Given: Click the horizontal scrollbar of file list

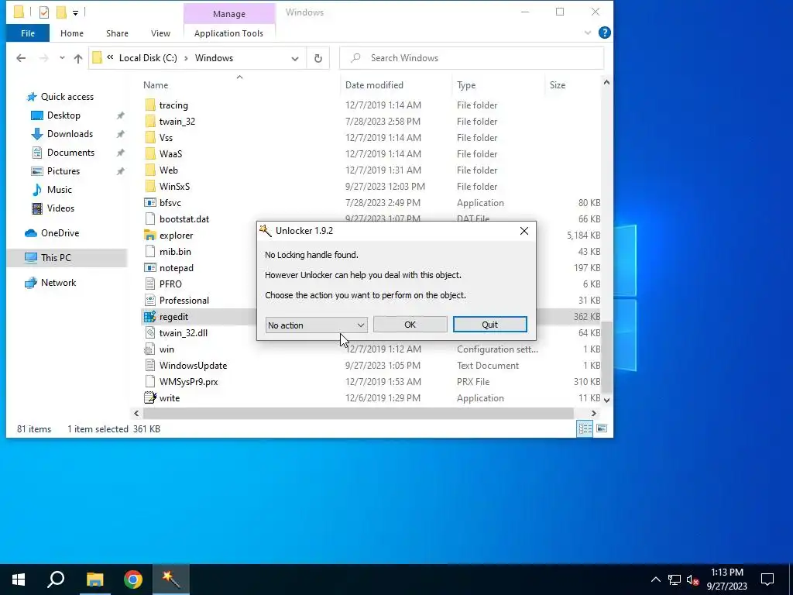Looking at the screenshot, I should point(358,414).
